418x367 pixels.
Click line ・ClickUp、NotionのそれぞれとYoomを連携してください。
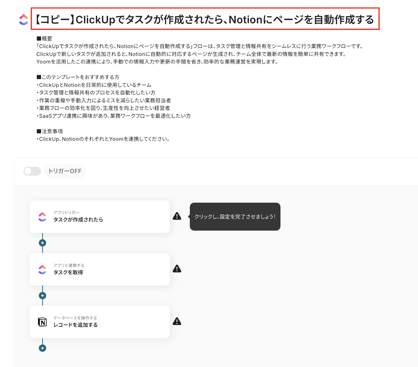pyautogui.click(x=103, y=139)
